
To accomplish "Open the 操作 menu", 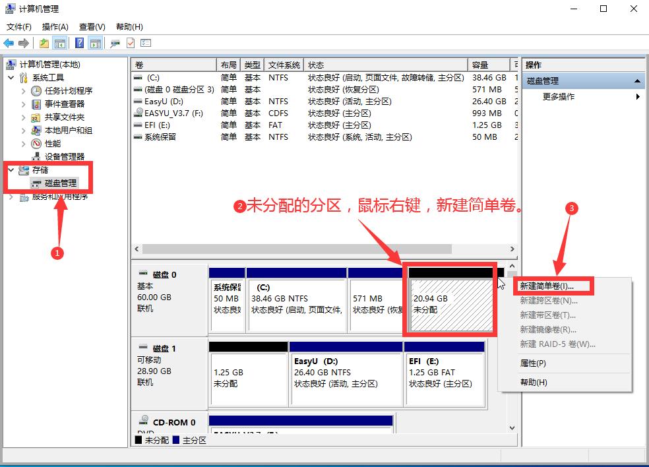I will tap(55, 26).
